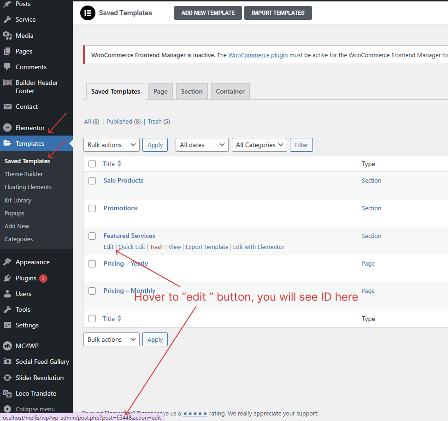The height and width of the screenshot is (421, 448).
Task: Click the Builder Header Footer keyboard icon
Action: 7,83
